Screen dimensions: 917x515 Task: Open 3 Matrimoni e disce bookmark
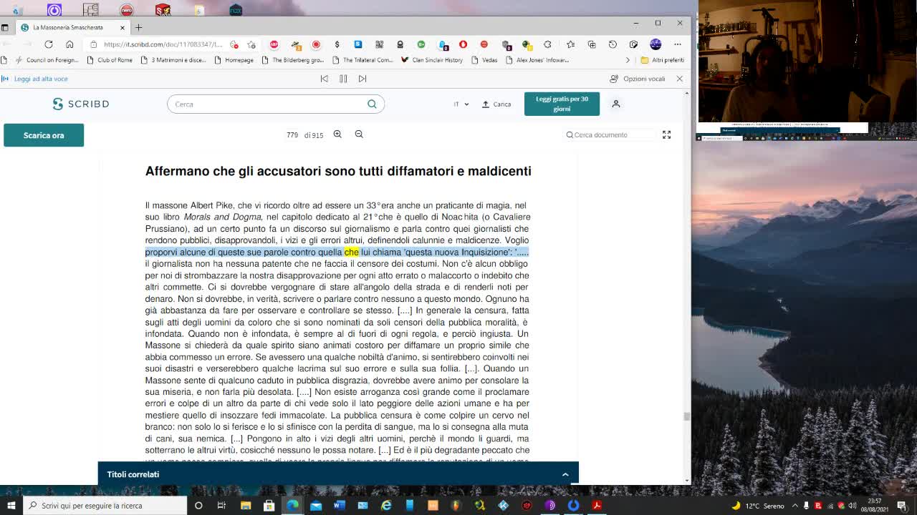pos(173,60)
